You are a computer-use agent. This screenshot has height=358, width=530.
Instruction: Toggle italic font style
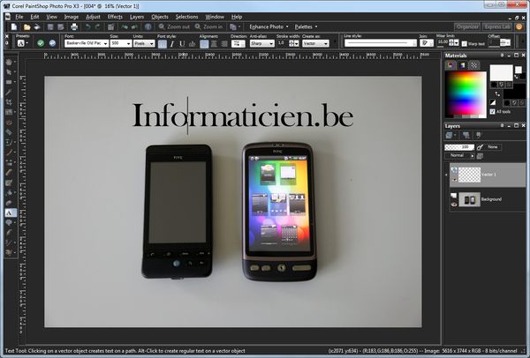tap(171, 42)
